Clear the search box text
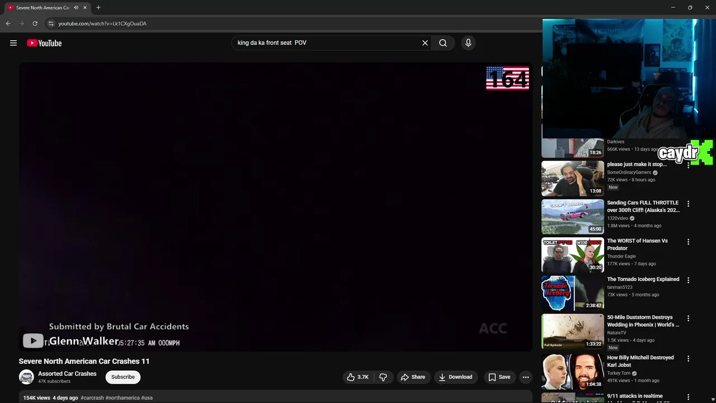This screenshot has height=403, width=716. point(425,43)
